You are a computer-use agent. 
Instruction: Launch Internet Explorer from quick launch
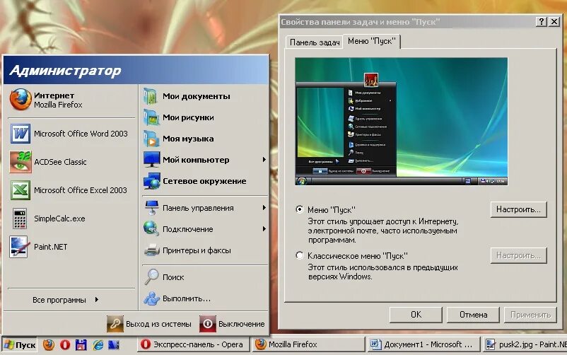[x=98, y=344]
